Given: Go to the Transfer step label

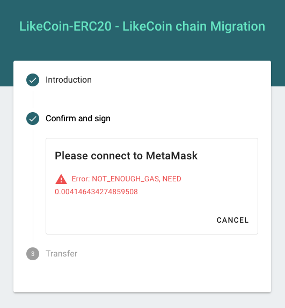Looking at the screenshot, I should click(62, 254).
